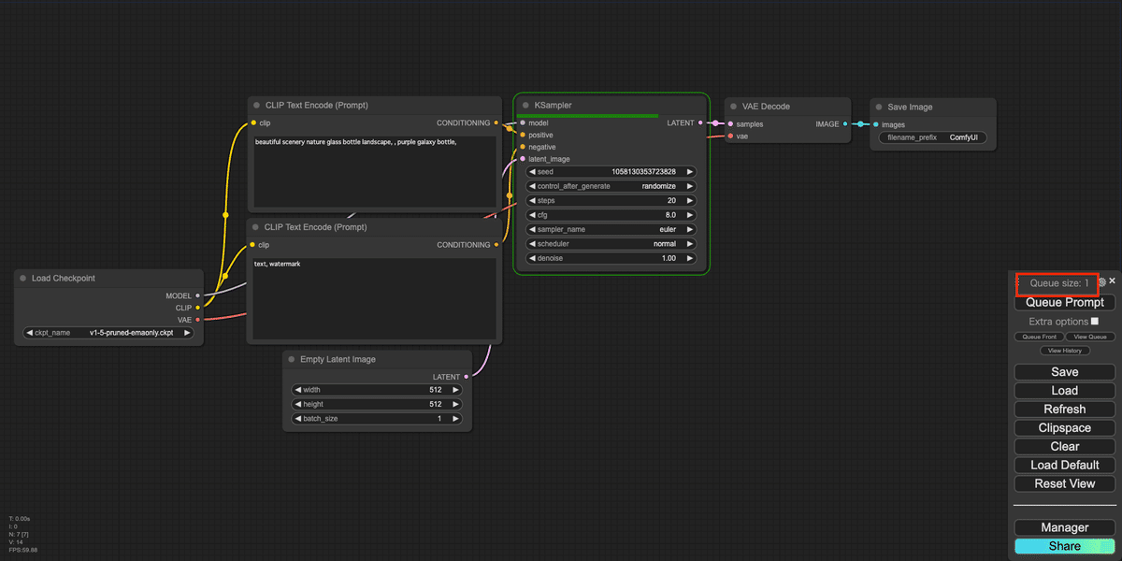The image size is (1122, 561).
Task: Load a workflow with the Load button
Action: 1065,391
